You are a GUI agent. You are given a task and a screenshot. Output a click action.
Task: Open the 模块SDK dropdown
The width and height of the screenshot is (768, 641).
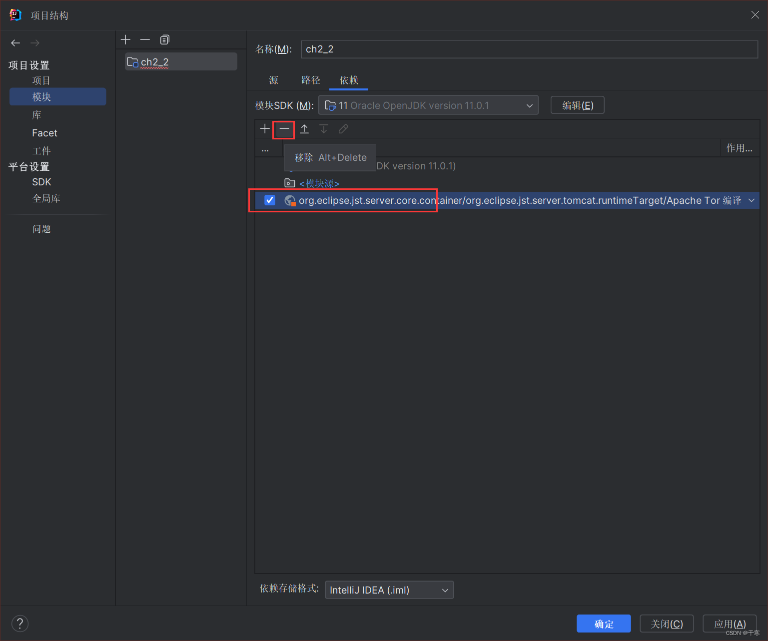point(428,105)
